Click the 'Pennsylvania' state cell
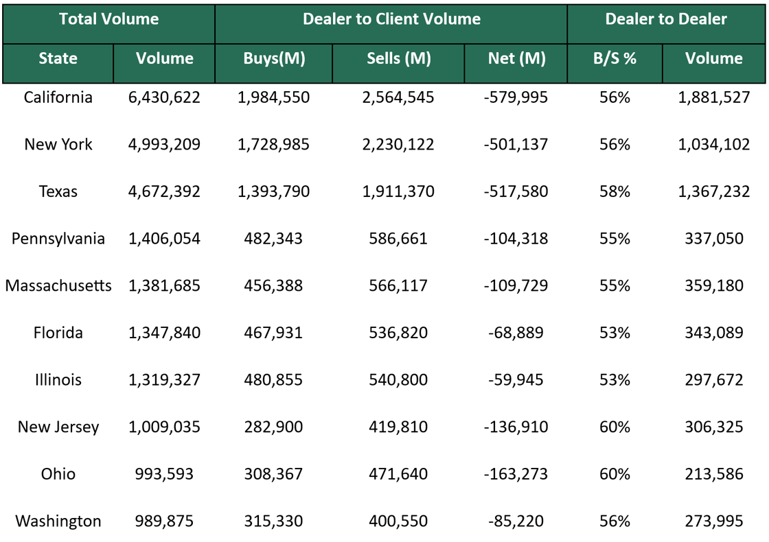The image size is (769, 542). [58, 239]
